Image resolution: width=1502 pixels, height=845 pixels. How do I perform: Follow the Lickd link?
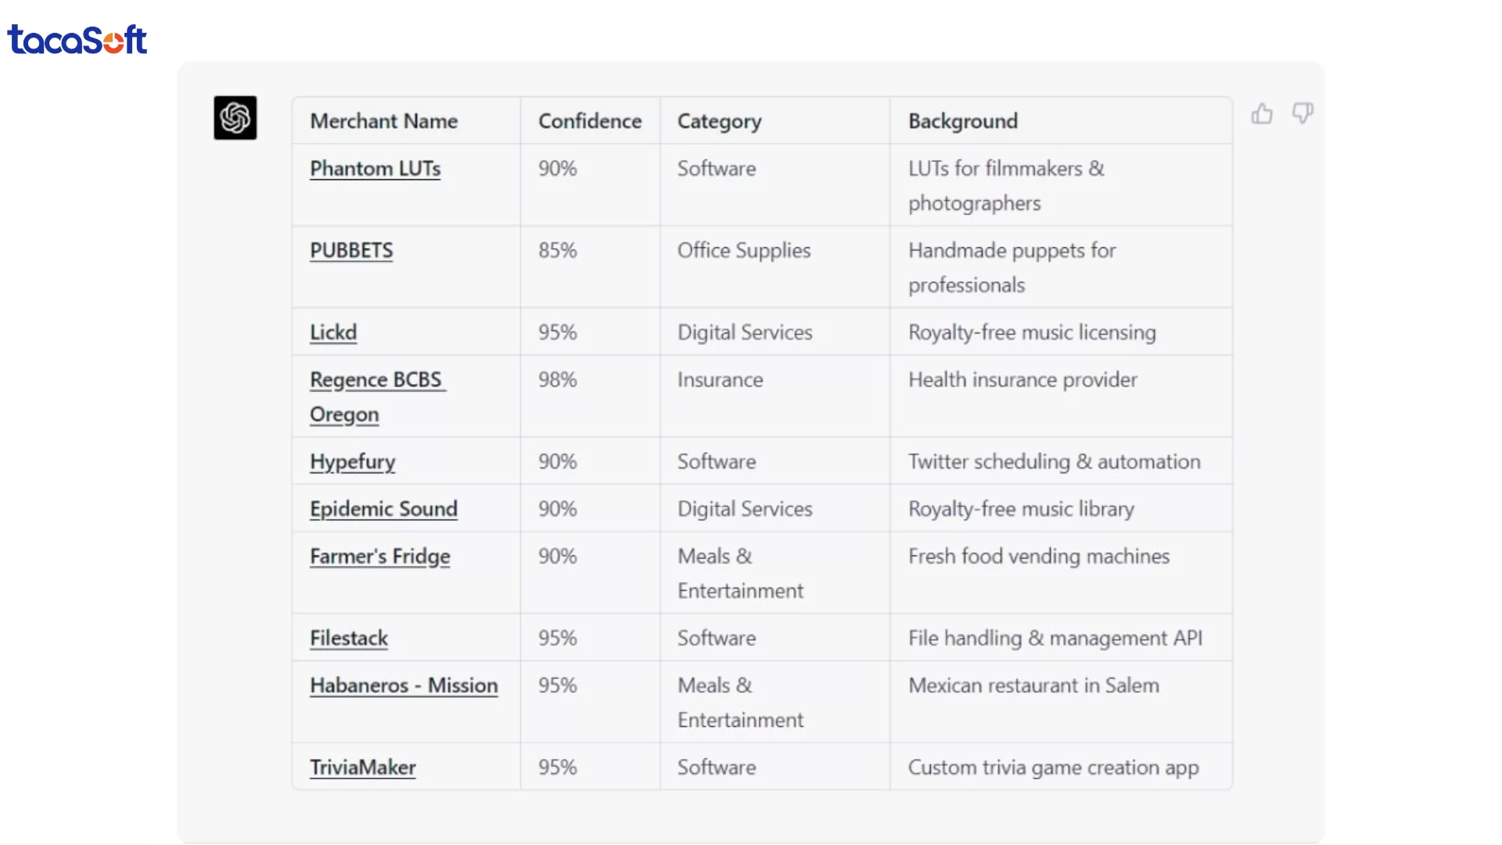point(333,333)
